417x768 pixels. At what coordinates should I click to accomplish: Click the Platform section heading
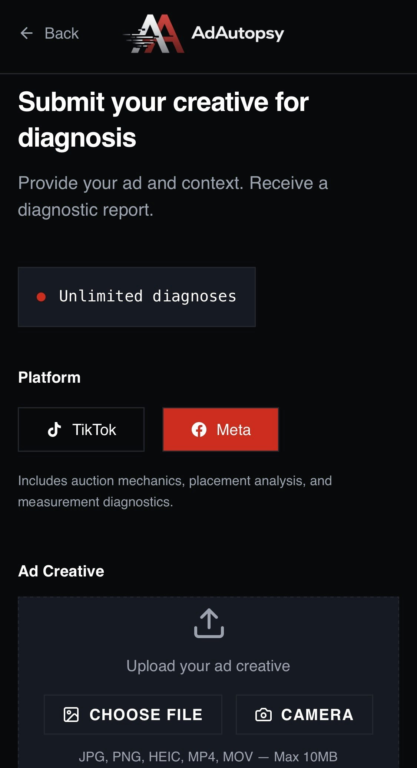50,377
